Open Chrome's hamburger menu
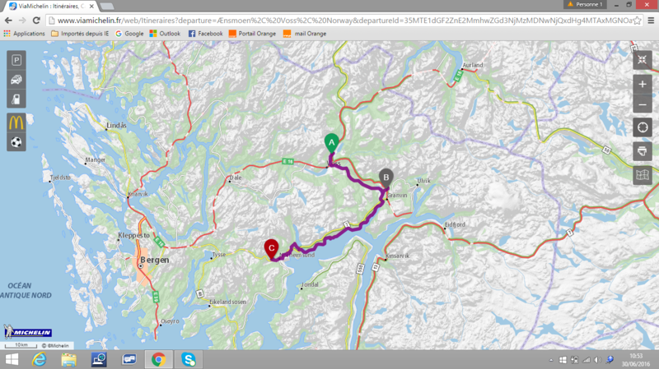 pyautogui.click(x=650, y=19)
